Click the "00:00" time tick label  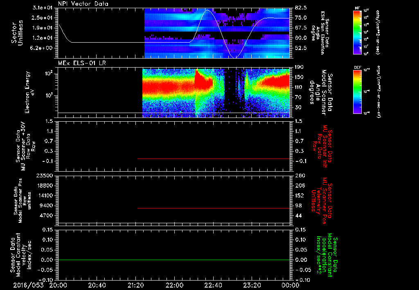290,285
